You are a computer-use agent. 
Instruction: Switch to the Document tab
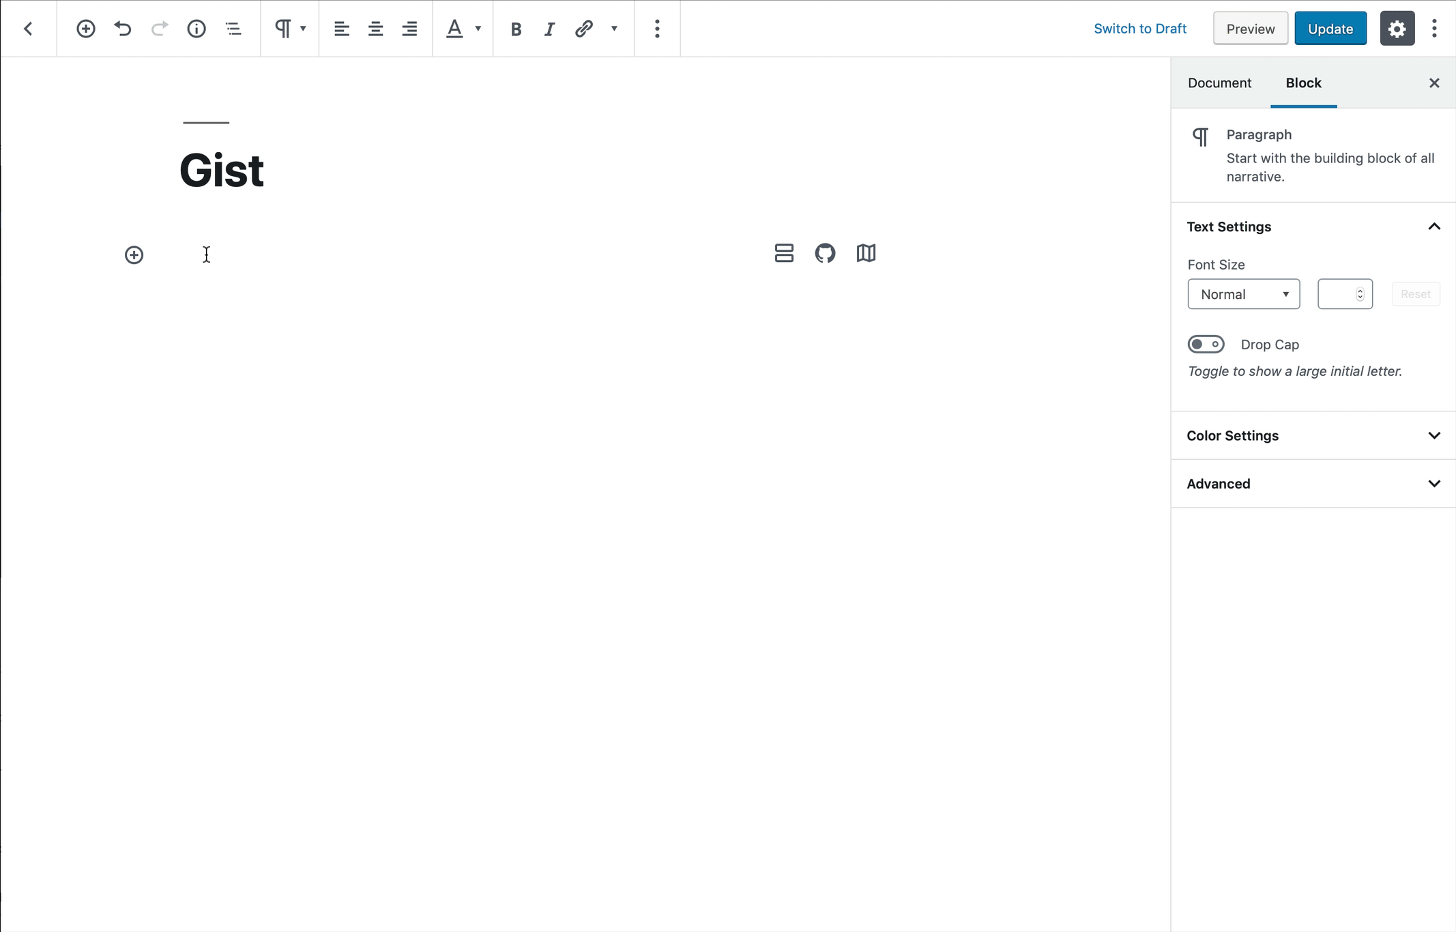[1219, 83]
